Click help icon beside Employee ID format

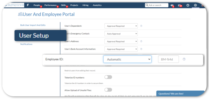coord(184,59)
